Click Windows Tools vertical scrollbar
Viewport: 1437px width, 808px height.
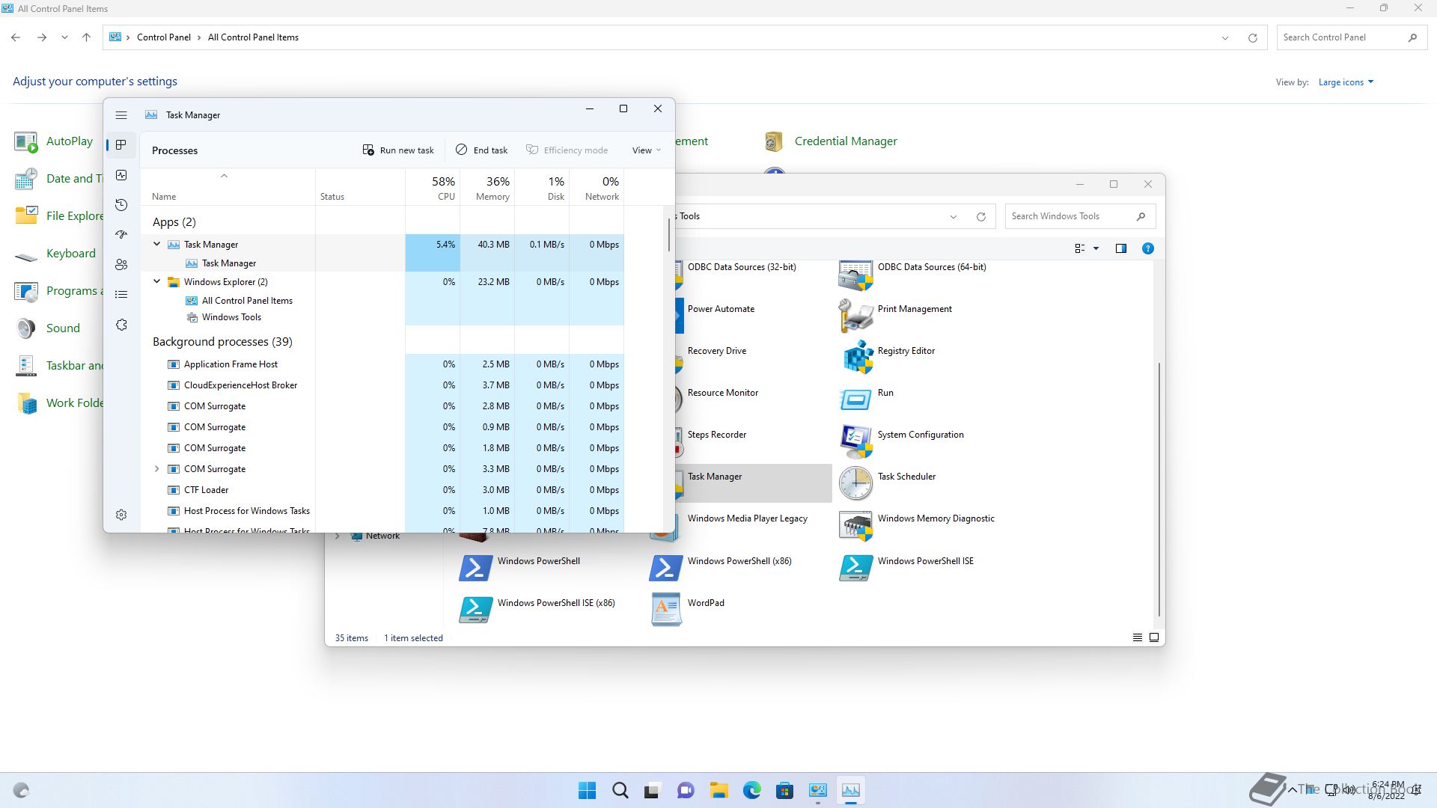point(1159,489)
